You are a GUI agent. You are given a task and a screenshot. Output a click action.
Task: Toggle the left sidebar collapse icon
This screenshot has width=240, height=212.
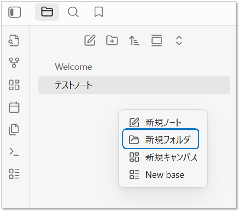(14, 12)
